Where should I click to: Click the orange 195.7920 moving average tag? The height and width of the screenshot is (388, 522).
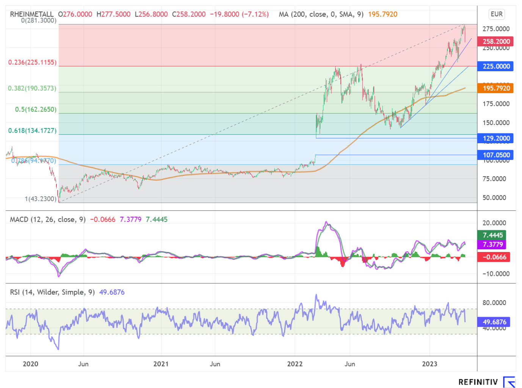coord(496,88)
